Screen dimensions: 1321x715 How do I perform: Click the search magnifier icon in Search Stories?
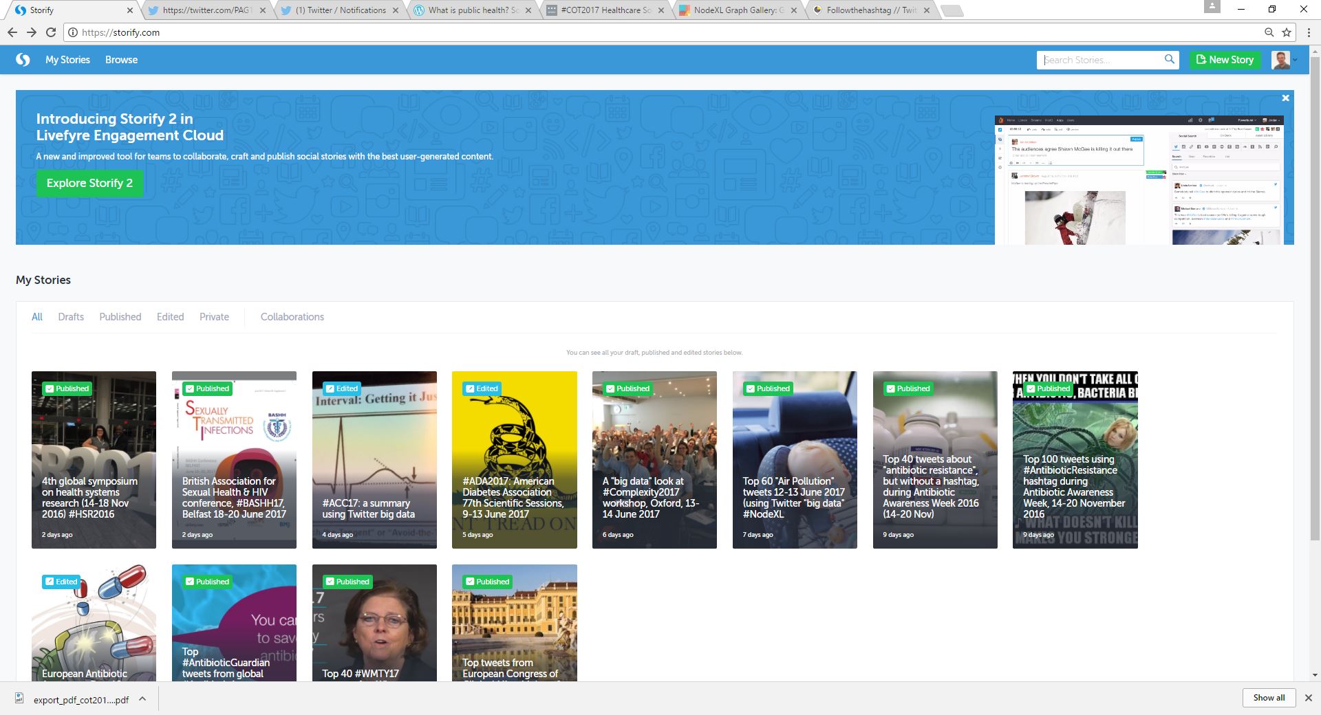1169,60
